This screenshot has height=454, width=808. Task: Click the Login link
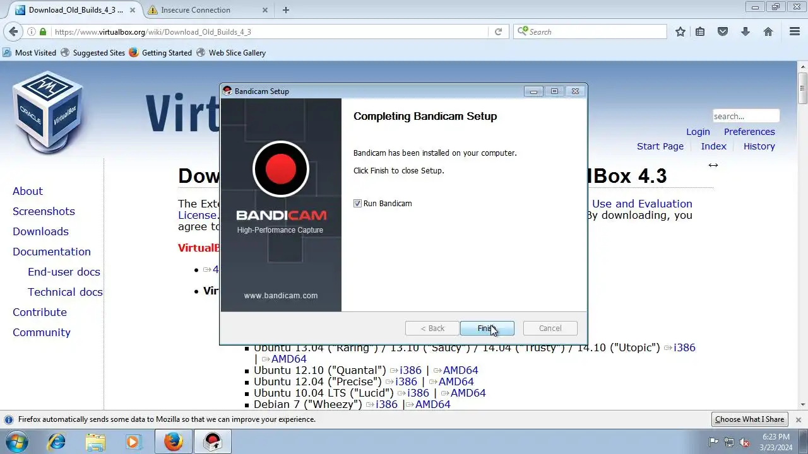point(698,132)
